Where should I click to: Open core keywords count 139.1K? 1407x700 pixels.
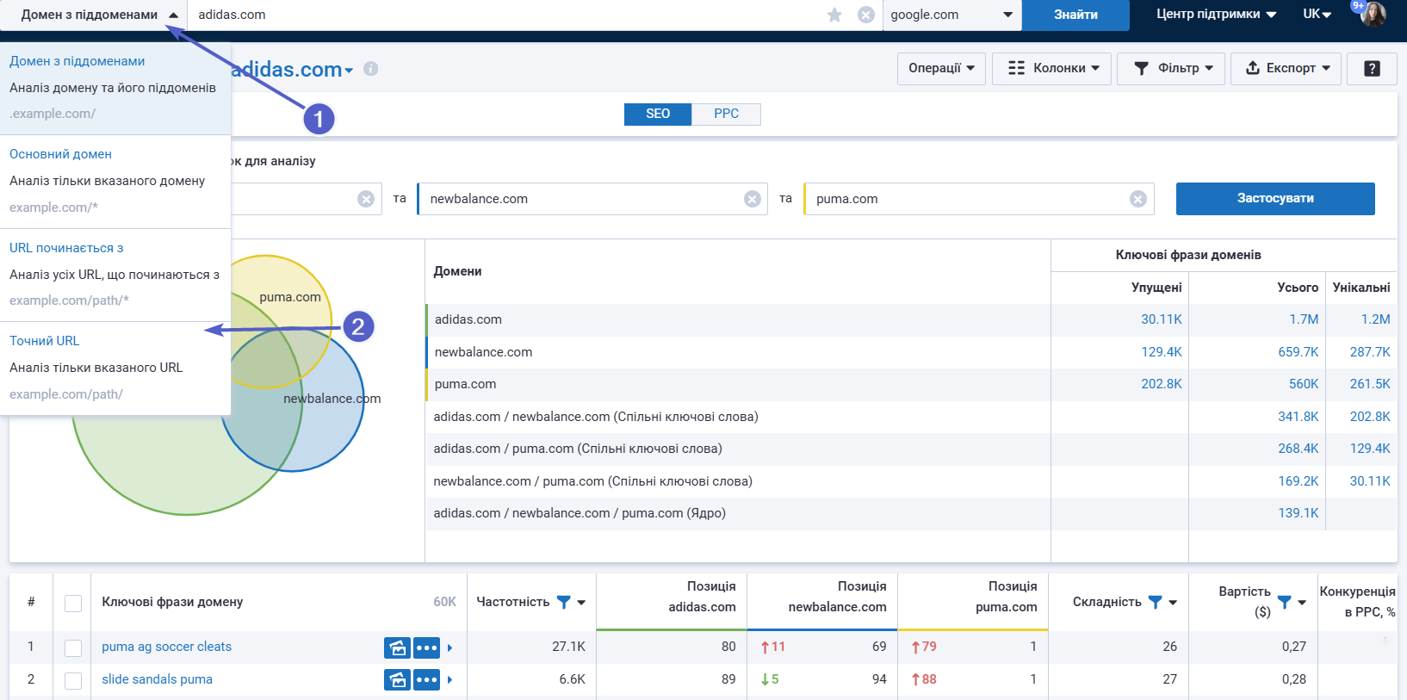coord(1299,513)
